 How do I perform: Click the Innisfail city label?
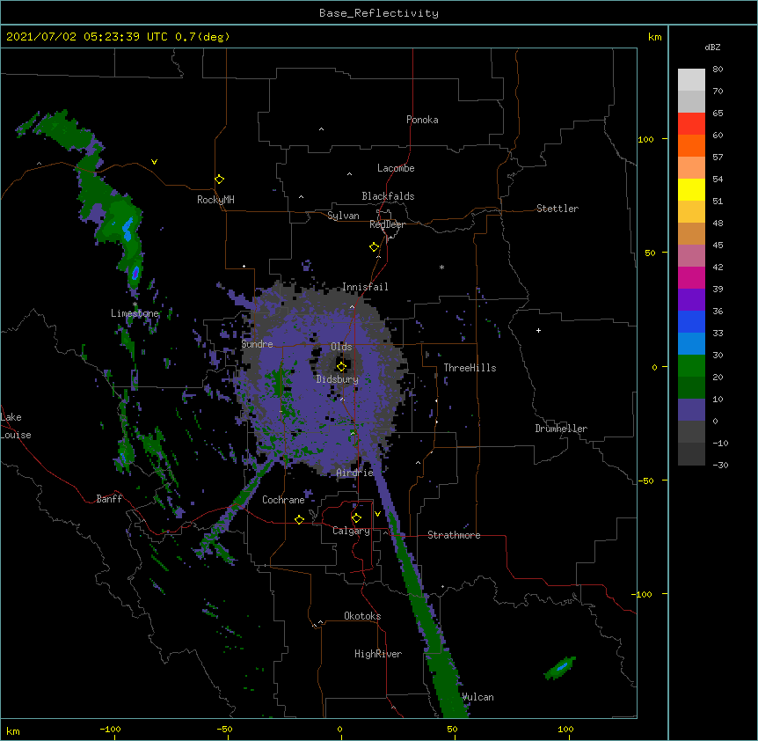[x=365, y=287]
